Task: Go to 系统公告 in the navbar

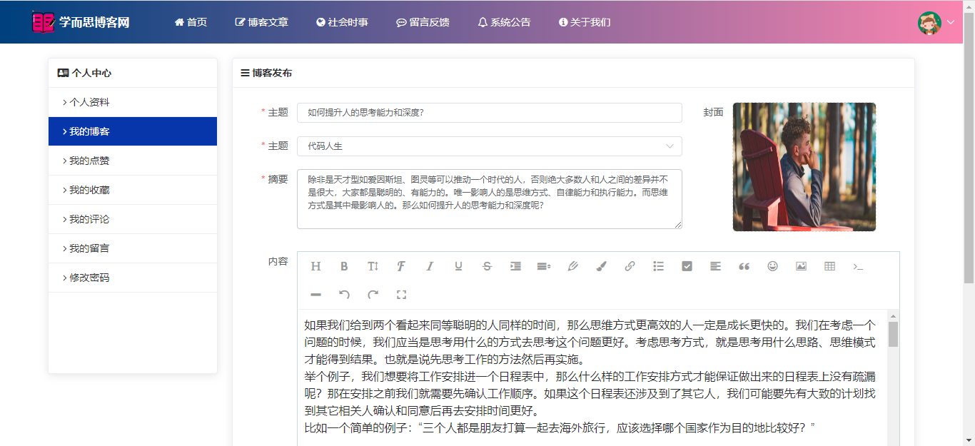Action: [x=504, y=22]
